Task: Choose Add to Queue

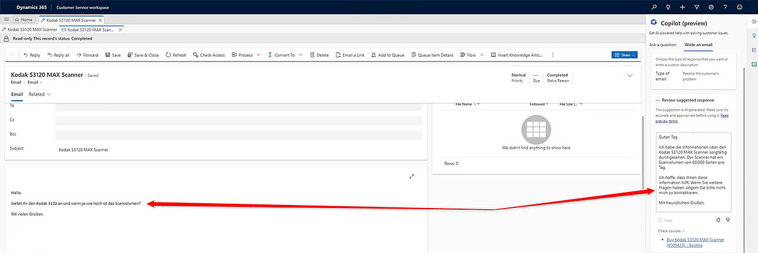Action: [387, 55]
